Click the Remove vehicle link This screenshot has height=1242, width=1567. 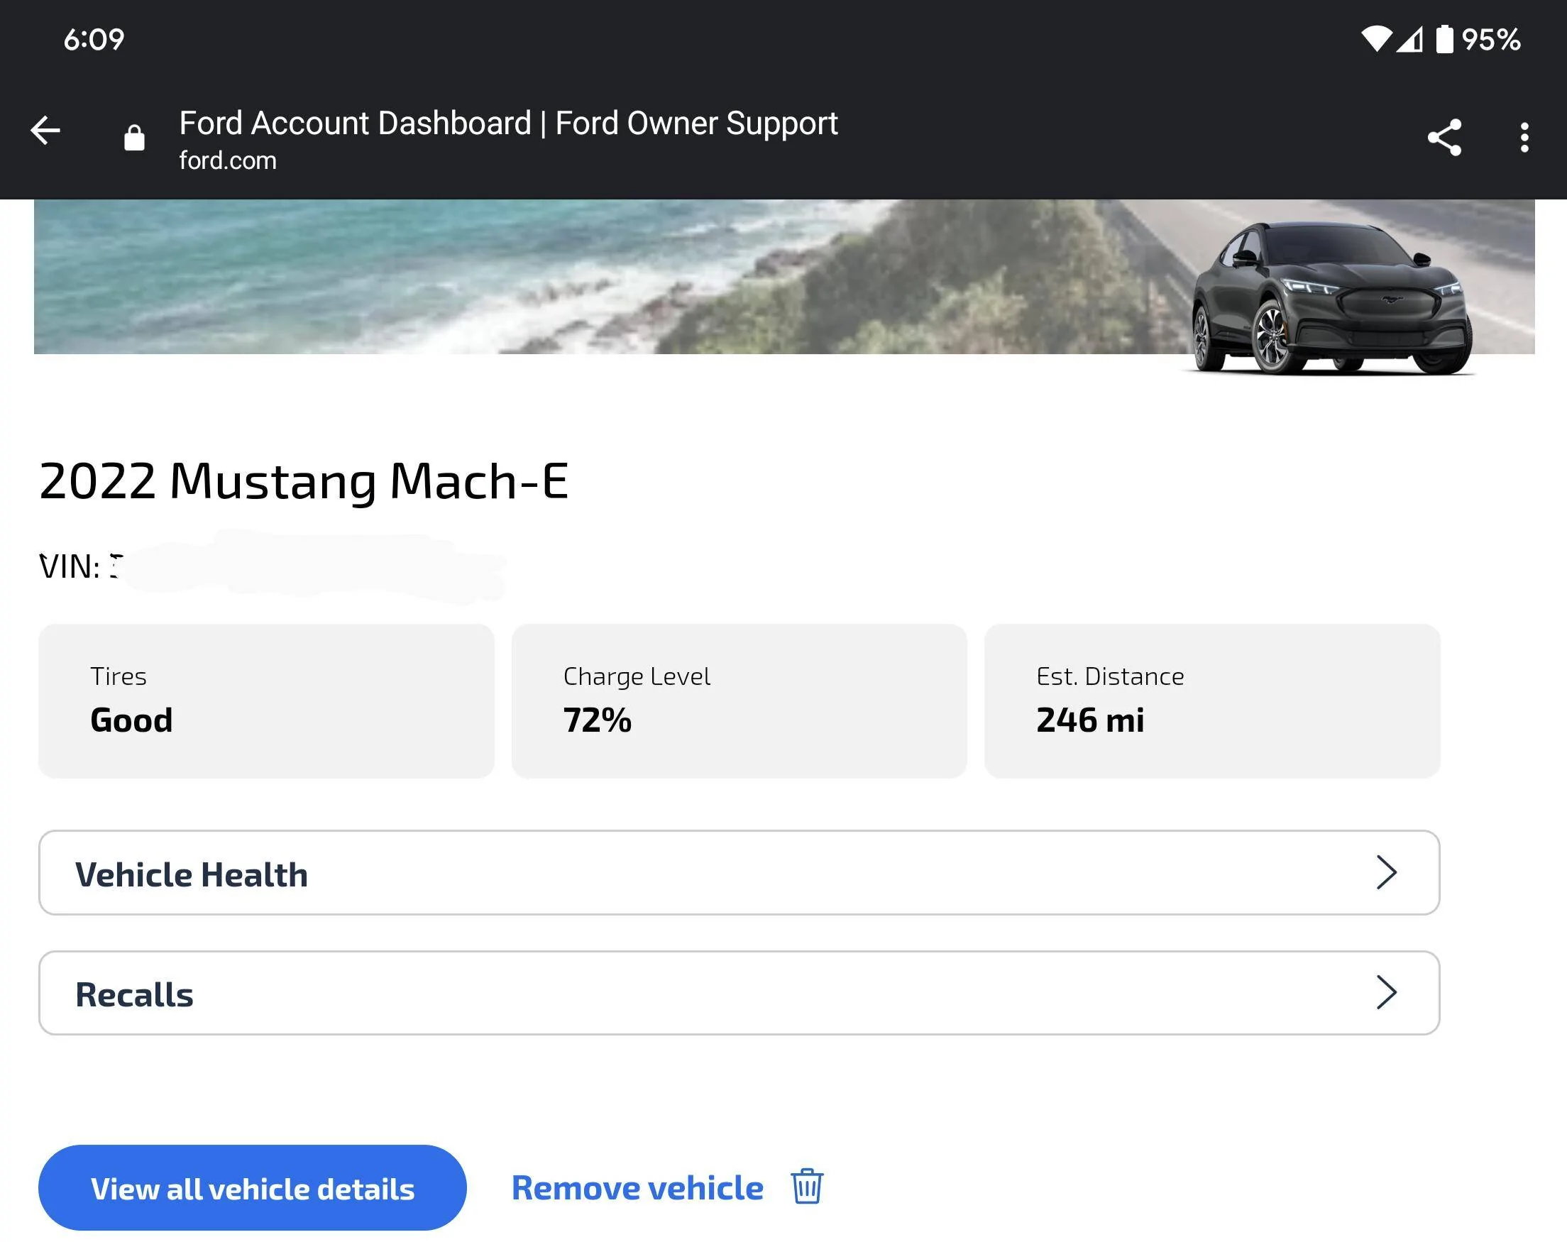coord(637,1187)
